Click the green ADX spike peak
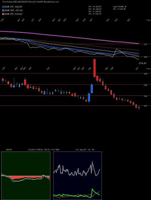The width and height of the screenshot is (151, 200). pyautogui.click(x=92, y=189)
